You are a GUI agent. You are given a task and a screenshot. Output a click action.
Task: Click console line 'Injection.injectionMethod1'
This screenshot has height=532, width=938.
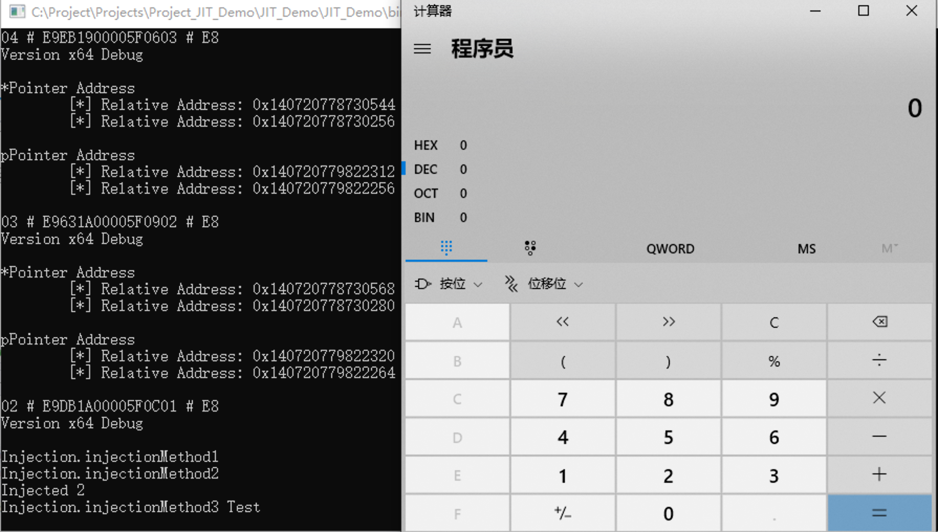pos(110,457)
